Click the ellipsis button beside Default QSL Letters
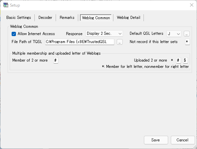 (x=187, y=34)
